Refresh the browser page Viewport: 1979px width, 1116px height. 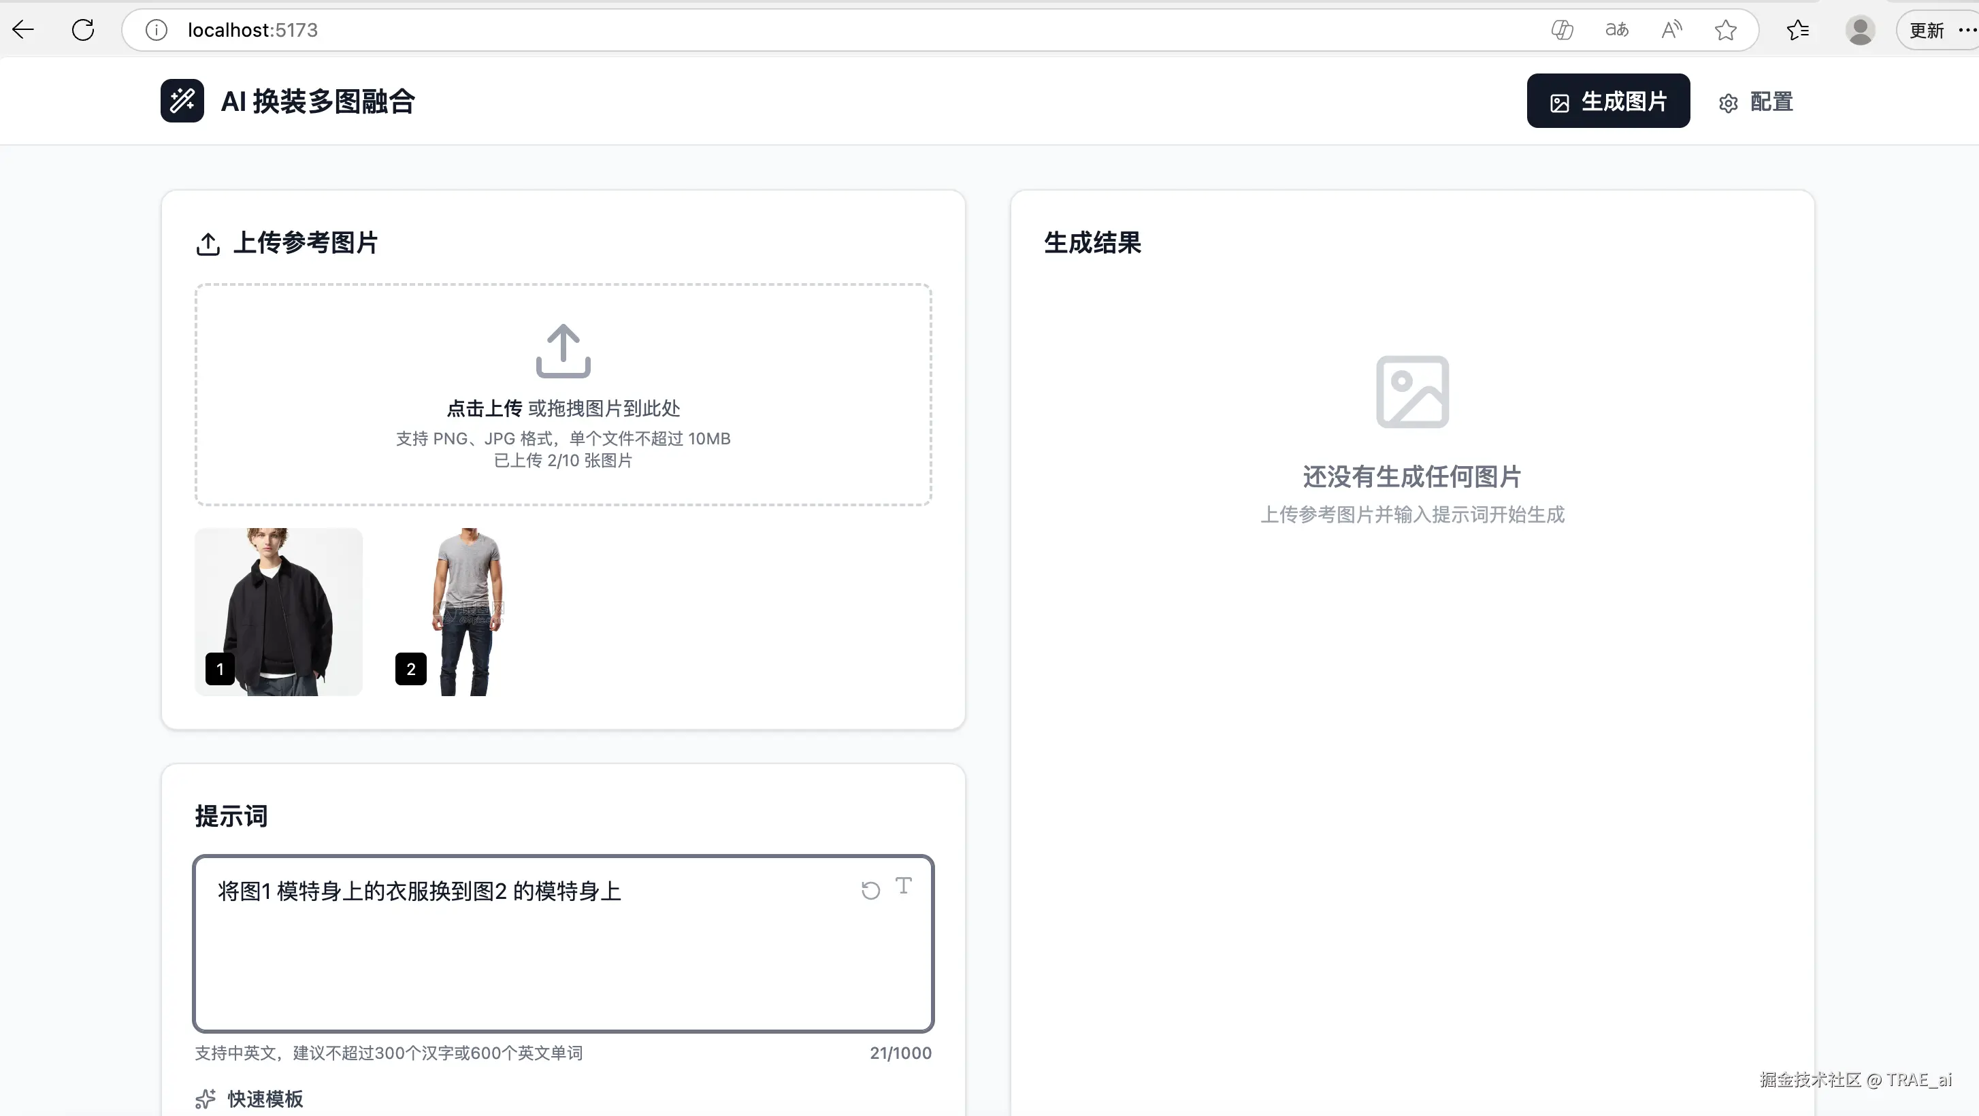pyautogui.click(x=83, y=30)
